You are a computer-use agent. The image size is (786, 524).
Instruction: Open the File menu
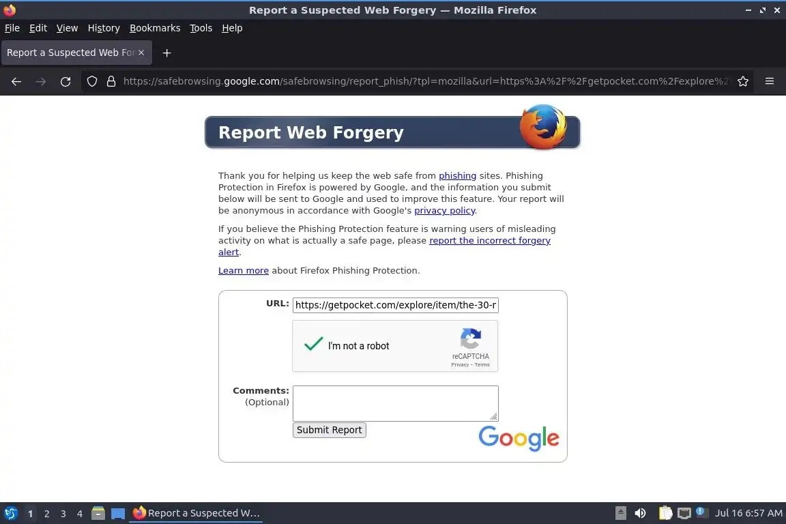coord(12,28)
